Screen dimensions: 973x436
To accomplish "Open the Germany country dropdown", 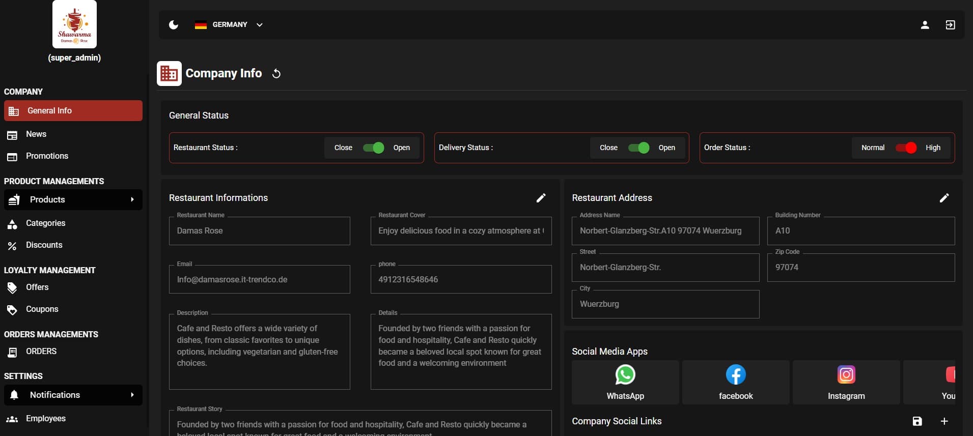I will tap(229, 25).
